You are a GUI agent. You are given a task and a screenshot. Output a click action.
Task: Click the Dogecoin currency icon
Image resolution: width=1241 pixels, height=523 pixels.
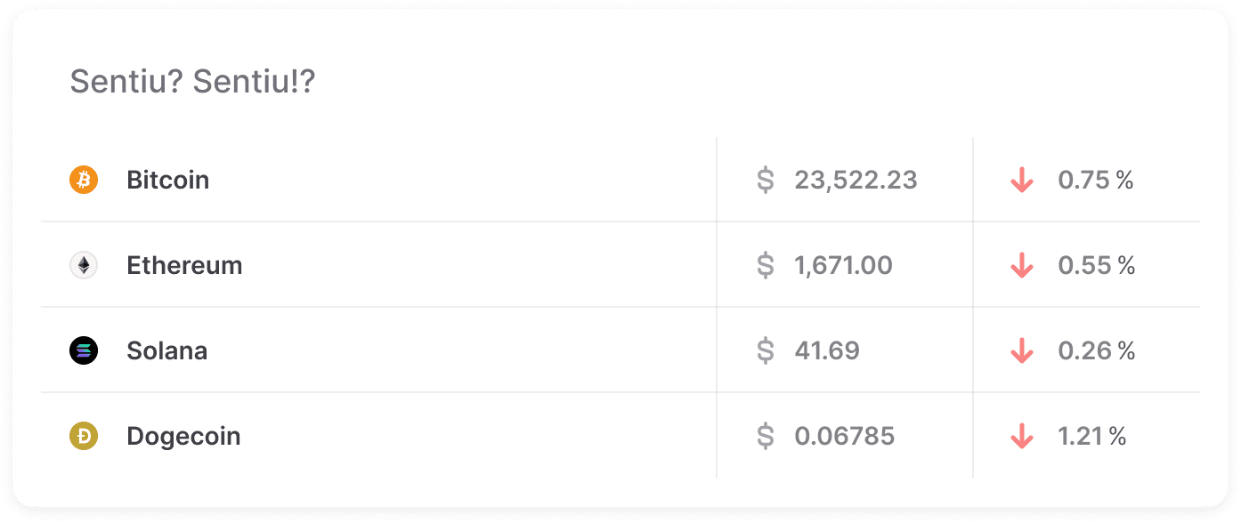tap(82, 436)
